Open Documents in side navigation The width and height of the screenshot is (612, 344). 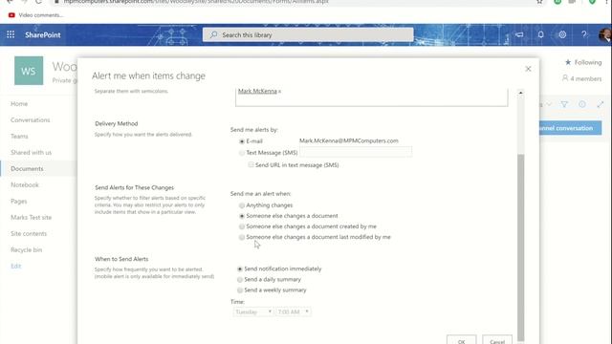(x=27, y=168)
